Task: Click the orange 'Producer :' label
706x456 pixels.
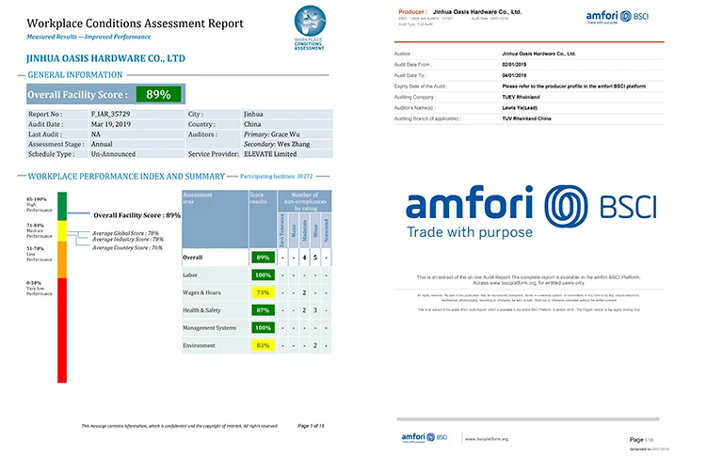Action: tap(412, 11)
